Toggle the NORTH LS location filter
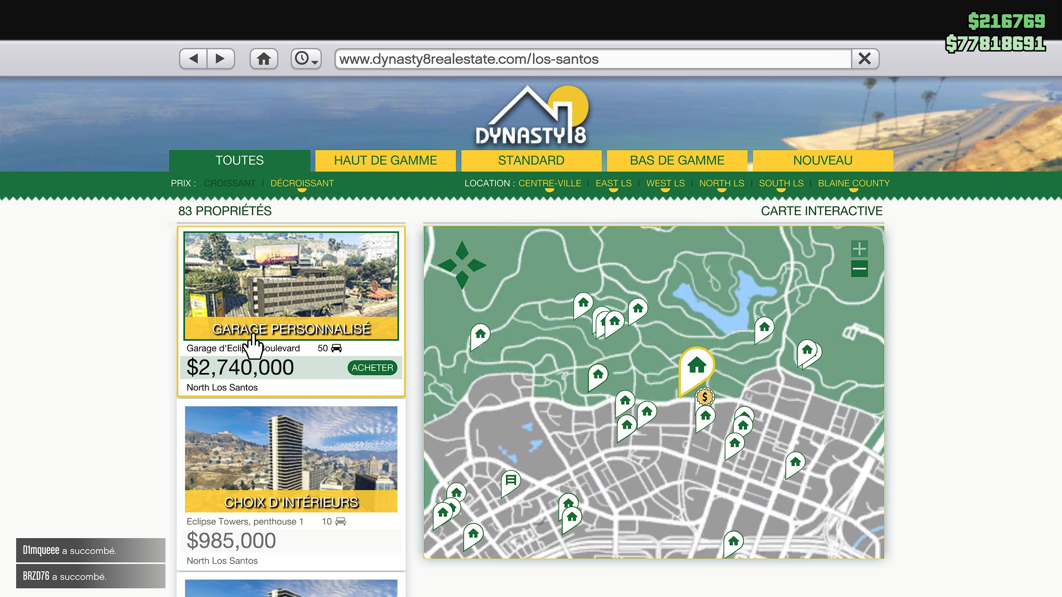Viewport: 1062px width, 597px height. click(x=721, y=183)
